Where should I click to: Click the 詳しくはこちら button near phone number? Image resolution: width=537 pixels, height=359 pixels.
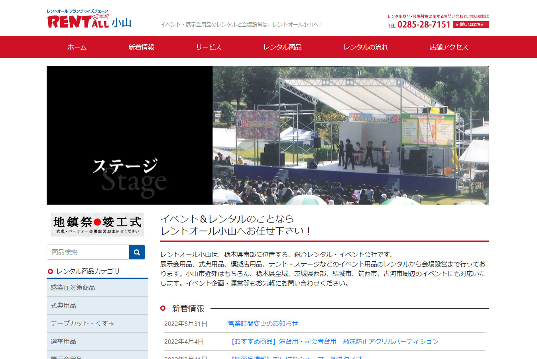click(471, 25)
